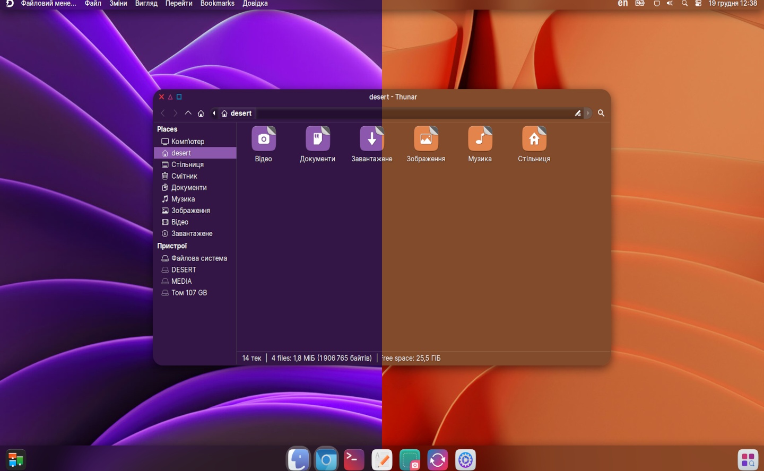764x471 pixels.
Task: Expand path bar right scroll arrow
Action: pos(588,113)
